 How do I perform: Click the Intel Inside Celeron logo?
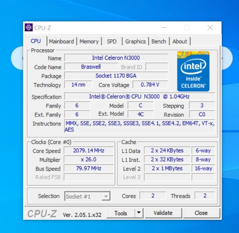[193, 71]
